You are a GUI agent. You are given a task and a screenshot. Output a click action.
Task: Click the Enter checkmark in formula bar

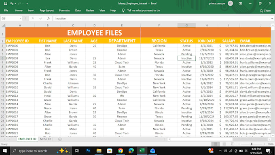click(x=41, y=19)
